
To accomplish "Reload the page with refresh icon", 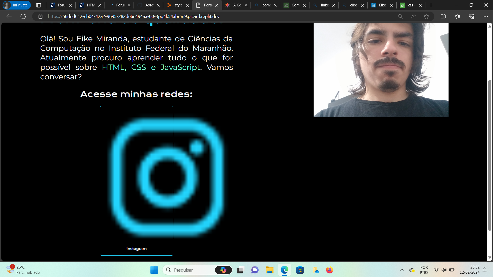I will point(23,16).
